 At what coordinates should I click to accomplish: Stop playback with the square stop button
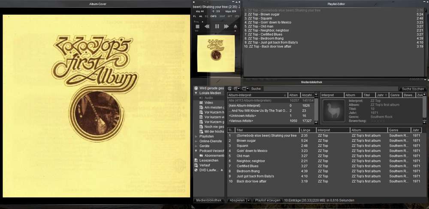pyautogui.click(x=198, y=27)
